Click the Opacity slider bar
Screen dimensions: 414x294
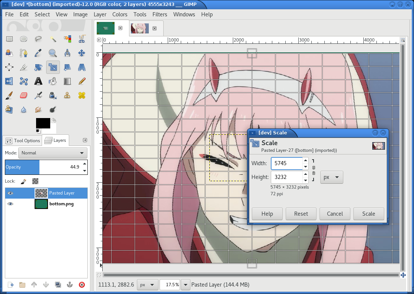(x=43, y=167)
